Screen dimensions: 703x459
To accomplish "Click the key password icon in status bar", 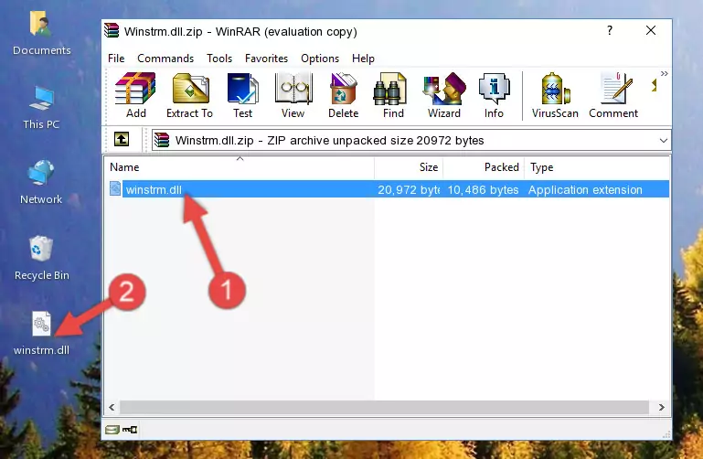I will click(130, 430).
